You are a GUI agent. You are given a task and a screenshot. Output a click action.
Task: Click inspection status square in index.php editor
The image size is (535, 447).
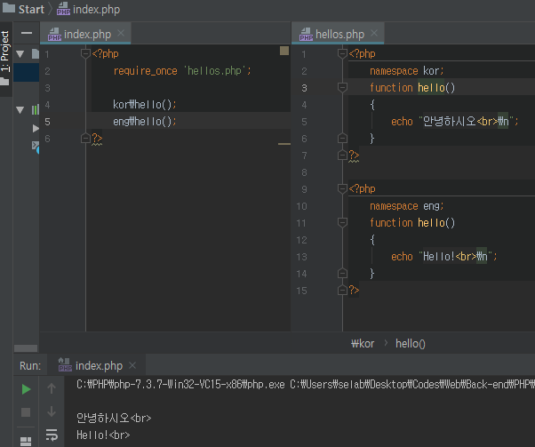click(284, 52)
